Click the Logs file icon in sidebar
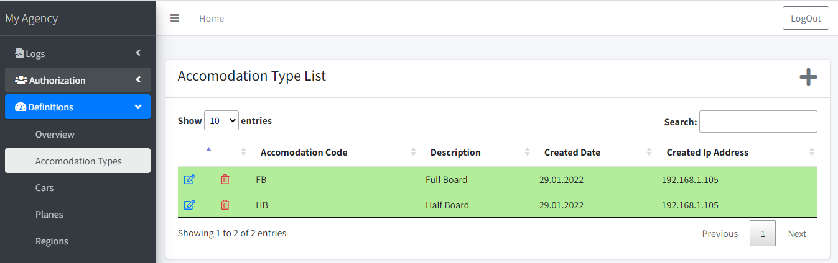The image size is (838, 263). click(x=19, y=53)
